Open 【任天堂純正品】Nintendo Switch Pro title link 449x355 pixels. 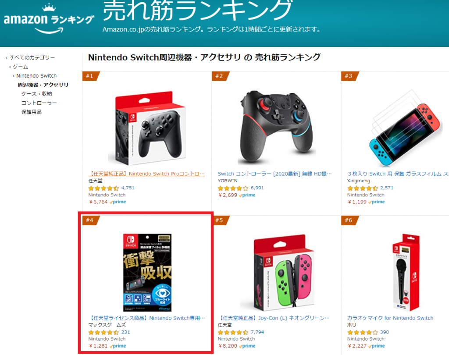pyautogui.click(x=146, y=174)
